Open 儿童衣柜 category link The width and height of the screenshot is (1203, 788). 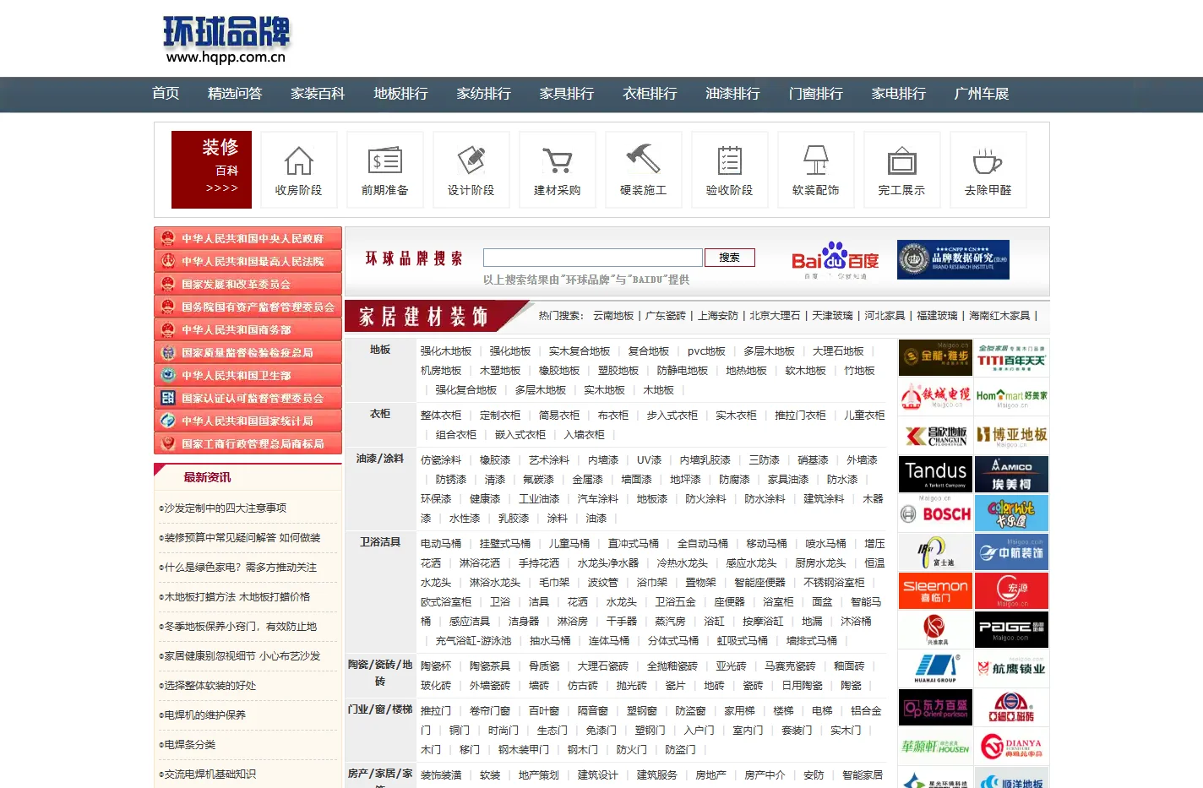point(864,416)
